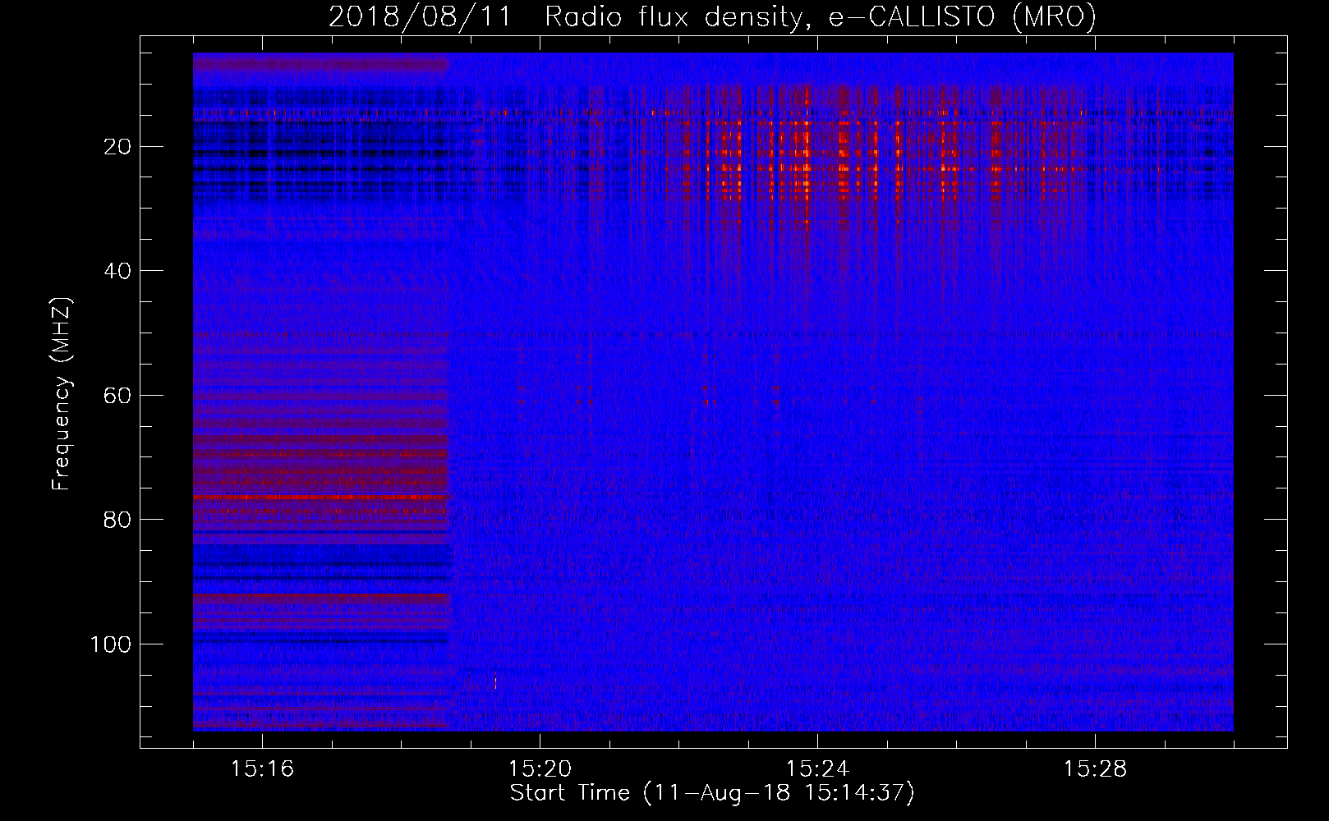Select the 15:28 time tick label

tap(1095, 769)
